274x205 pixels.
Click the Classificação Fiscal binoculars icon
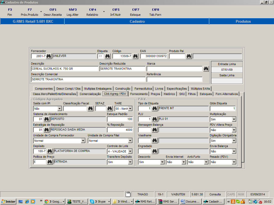90,108
